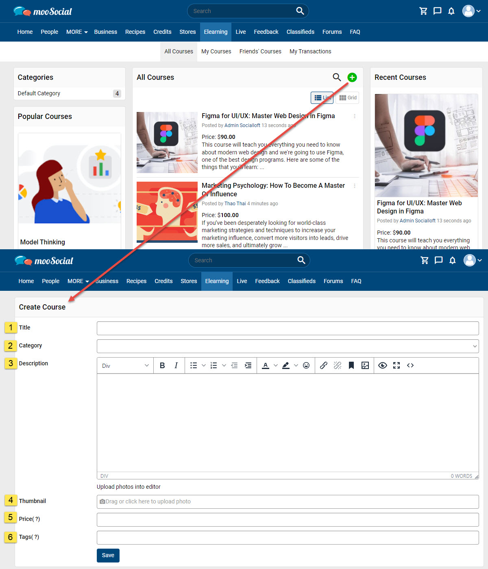Insert an anchor bookmark in the editor

(351, 365)
